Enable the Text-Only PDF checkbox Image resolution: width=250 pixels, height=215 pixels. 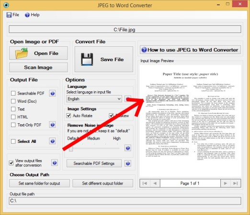(x=13, y=125)
